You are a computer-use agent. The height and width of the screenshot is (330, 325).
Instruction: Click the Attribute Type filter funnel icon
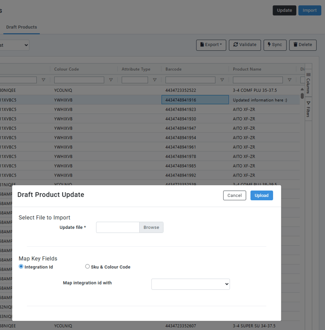point(155,80)
